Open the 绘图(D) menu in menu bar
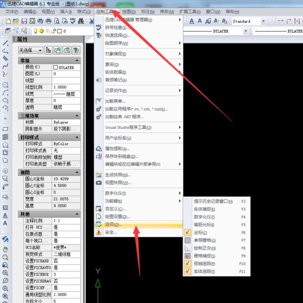This screenshot has height=303, width=303. tap(130, 11)
